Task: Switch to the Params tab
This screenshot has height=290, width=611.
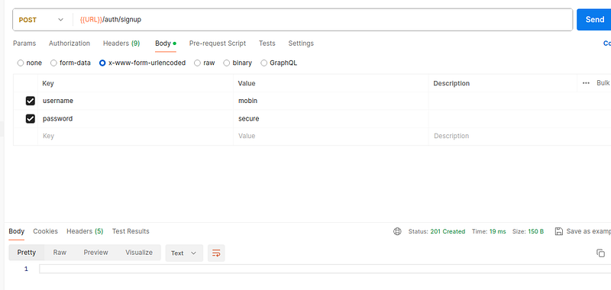Action: click(24, 43)
